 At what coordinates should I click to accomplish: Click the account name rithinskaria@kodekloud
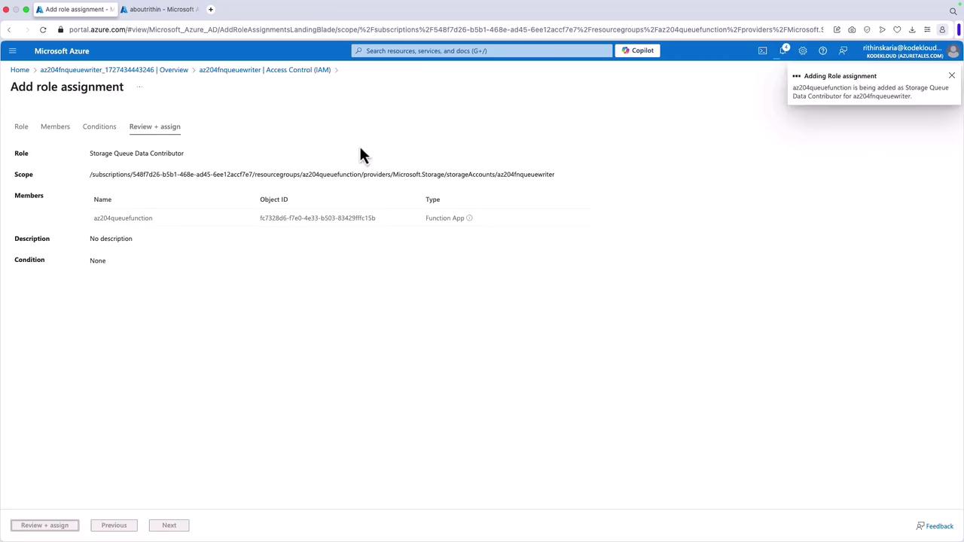pyautogui.click(x=902, y=47)
